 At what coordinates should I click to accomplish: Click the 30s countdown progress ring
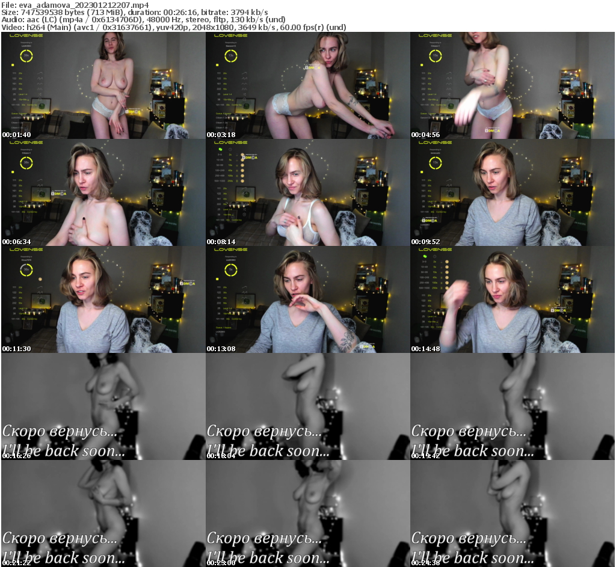26,55
